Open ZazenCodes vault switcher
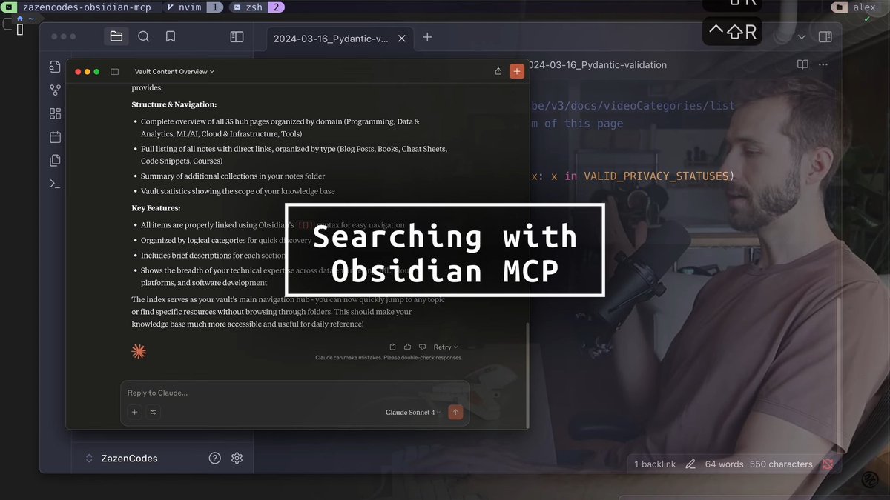Viewport: 890px width, 500px height. pyautogui.click(x=122, y=458)
